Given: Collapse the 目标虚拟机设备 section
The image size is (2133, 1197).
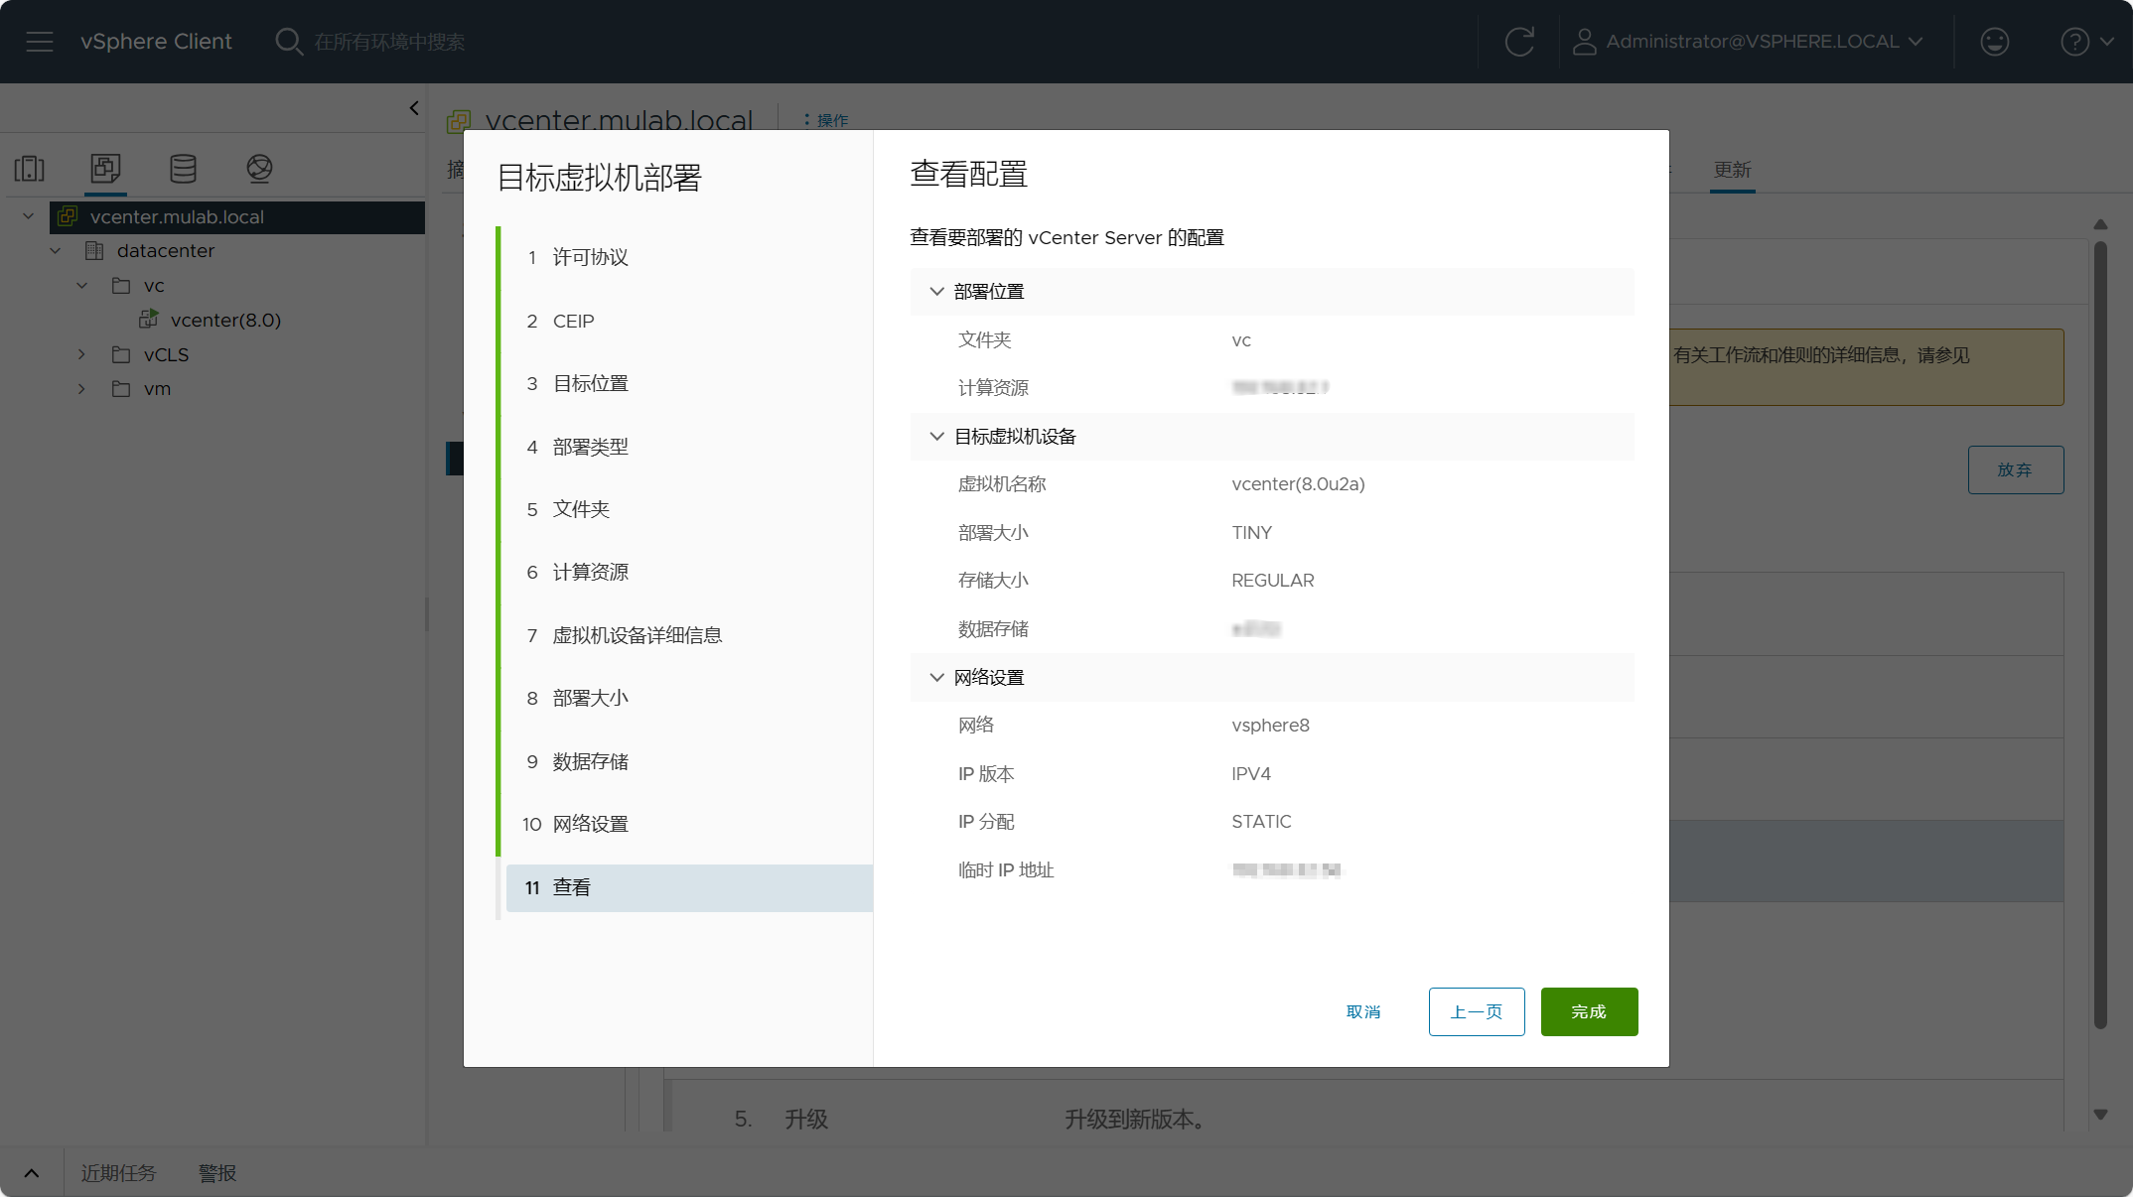Looking at the screenshot, I should pos(936,437).
